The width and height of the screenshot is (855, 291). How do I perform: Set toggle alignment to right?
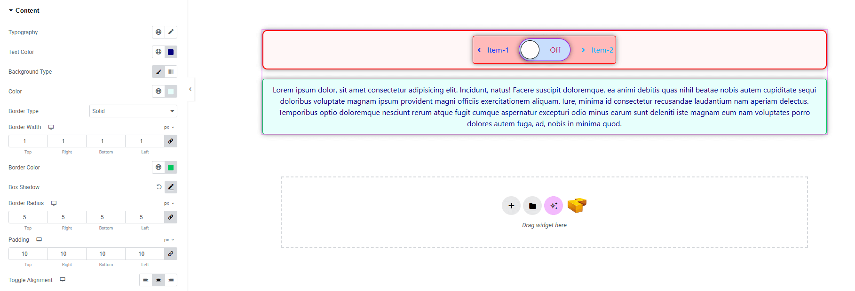coord(171,280)
